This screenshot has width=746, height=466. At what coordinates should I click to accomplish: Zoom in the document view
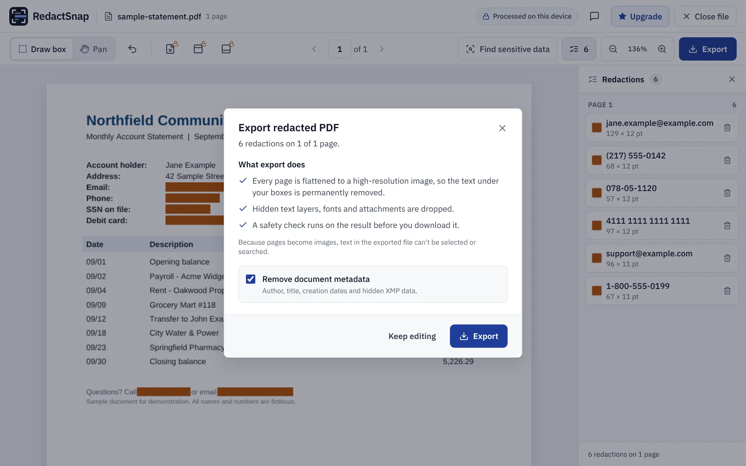(x=662, y=49)
